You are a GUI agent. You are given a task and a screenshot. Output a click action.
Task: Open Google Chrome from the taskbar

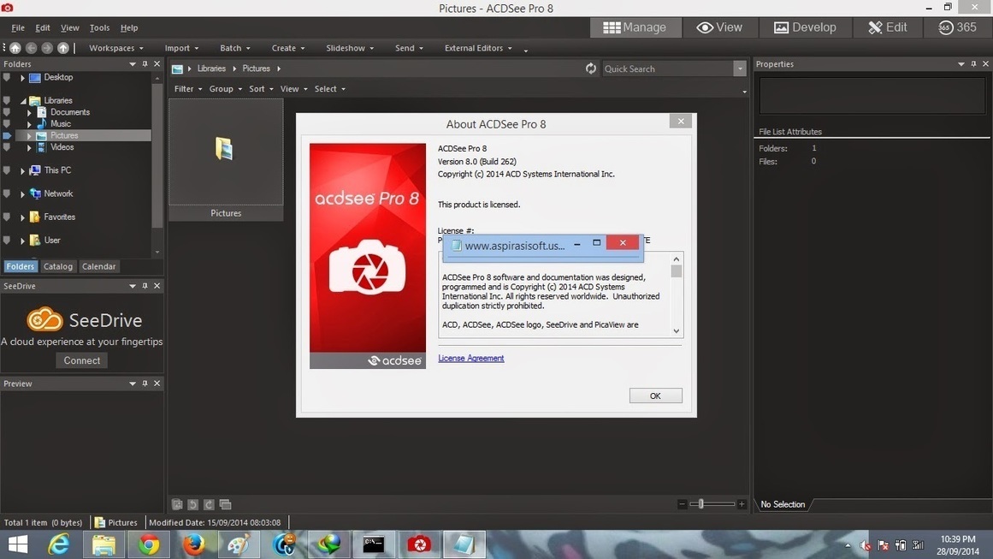point(149,544)
